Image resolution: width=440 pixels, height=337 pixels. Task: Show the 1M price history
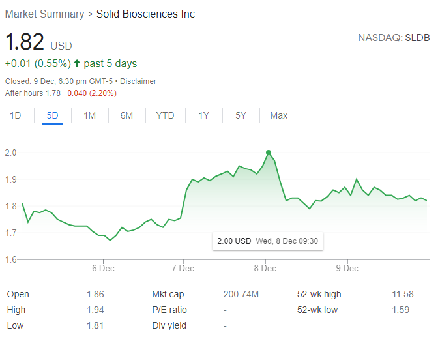89,115
